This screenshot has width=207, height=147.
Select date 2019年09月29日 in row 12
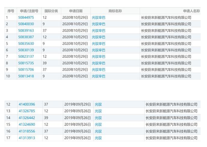tap(78, 104)
